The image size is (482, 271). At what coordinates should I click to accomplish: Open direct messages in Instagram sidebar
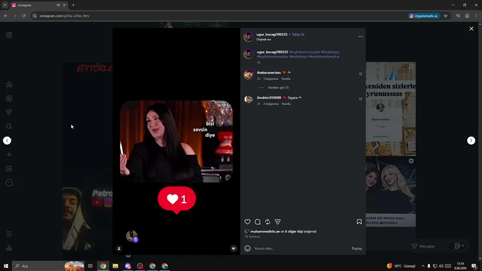coord(9,113)
